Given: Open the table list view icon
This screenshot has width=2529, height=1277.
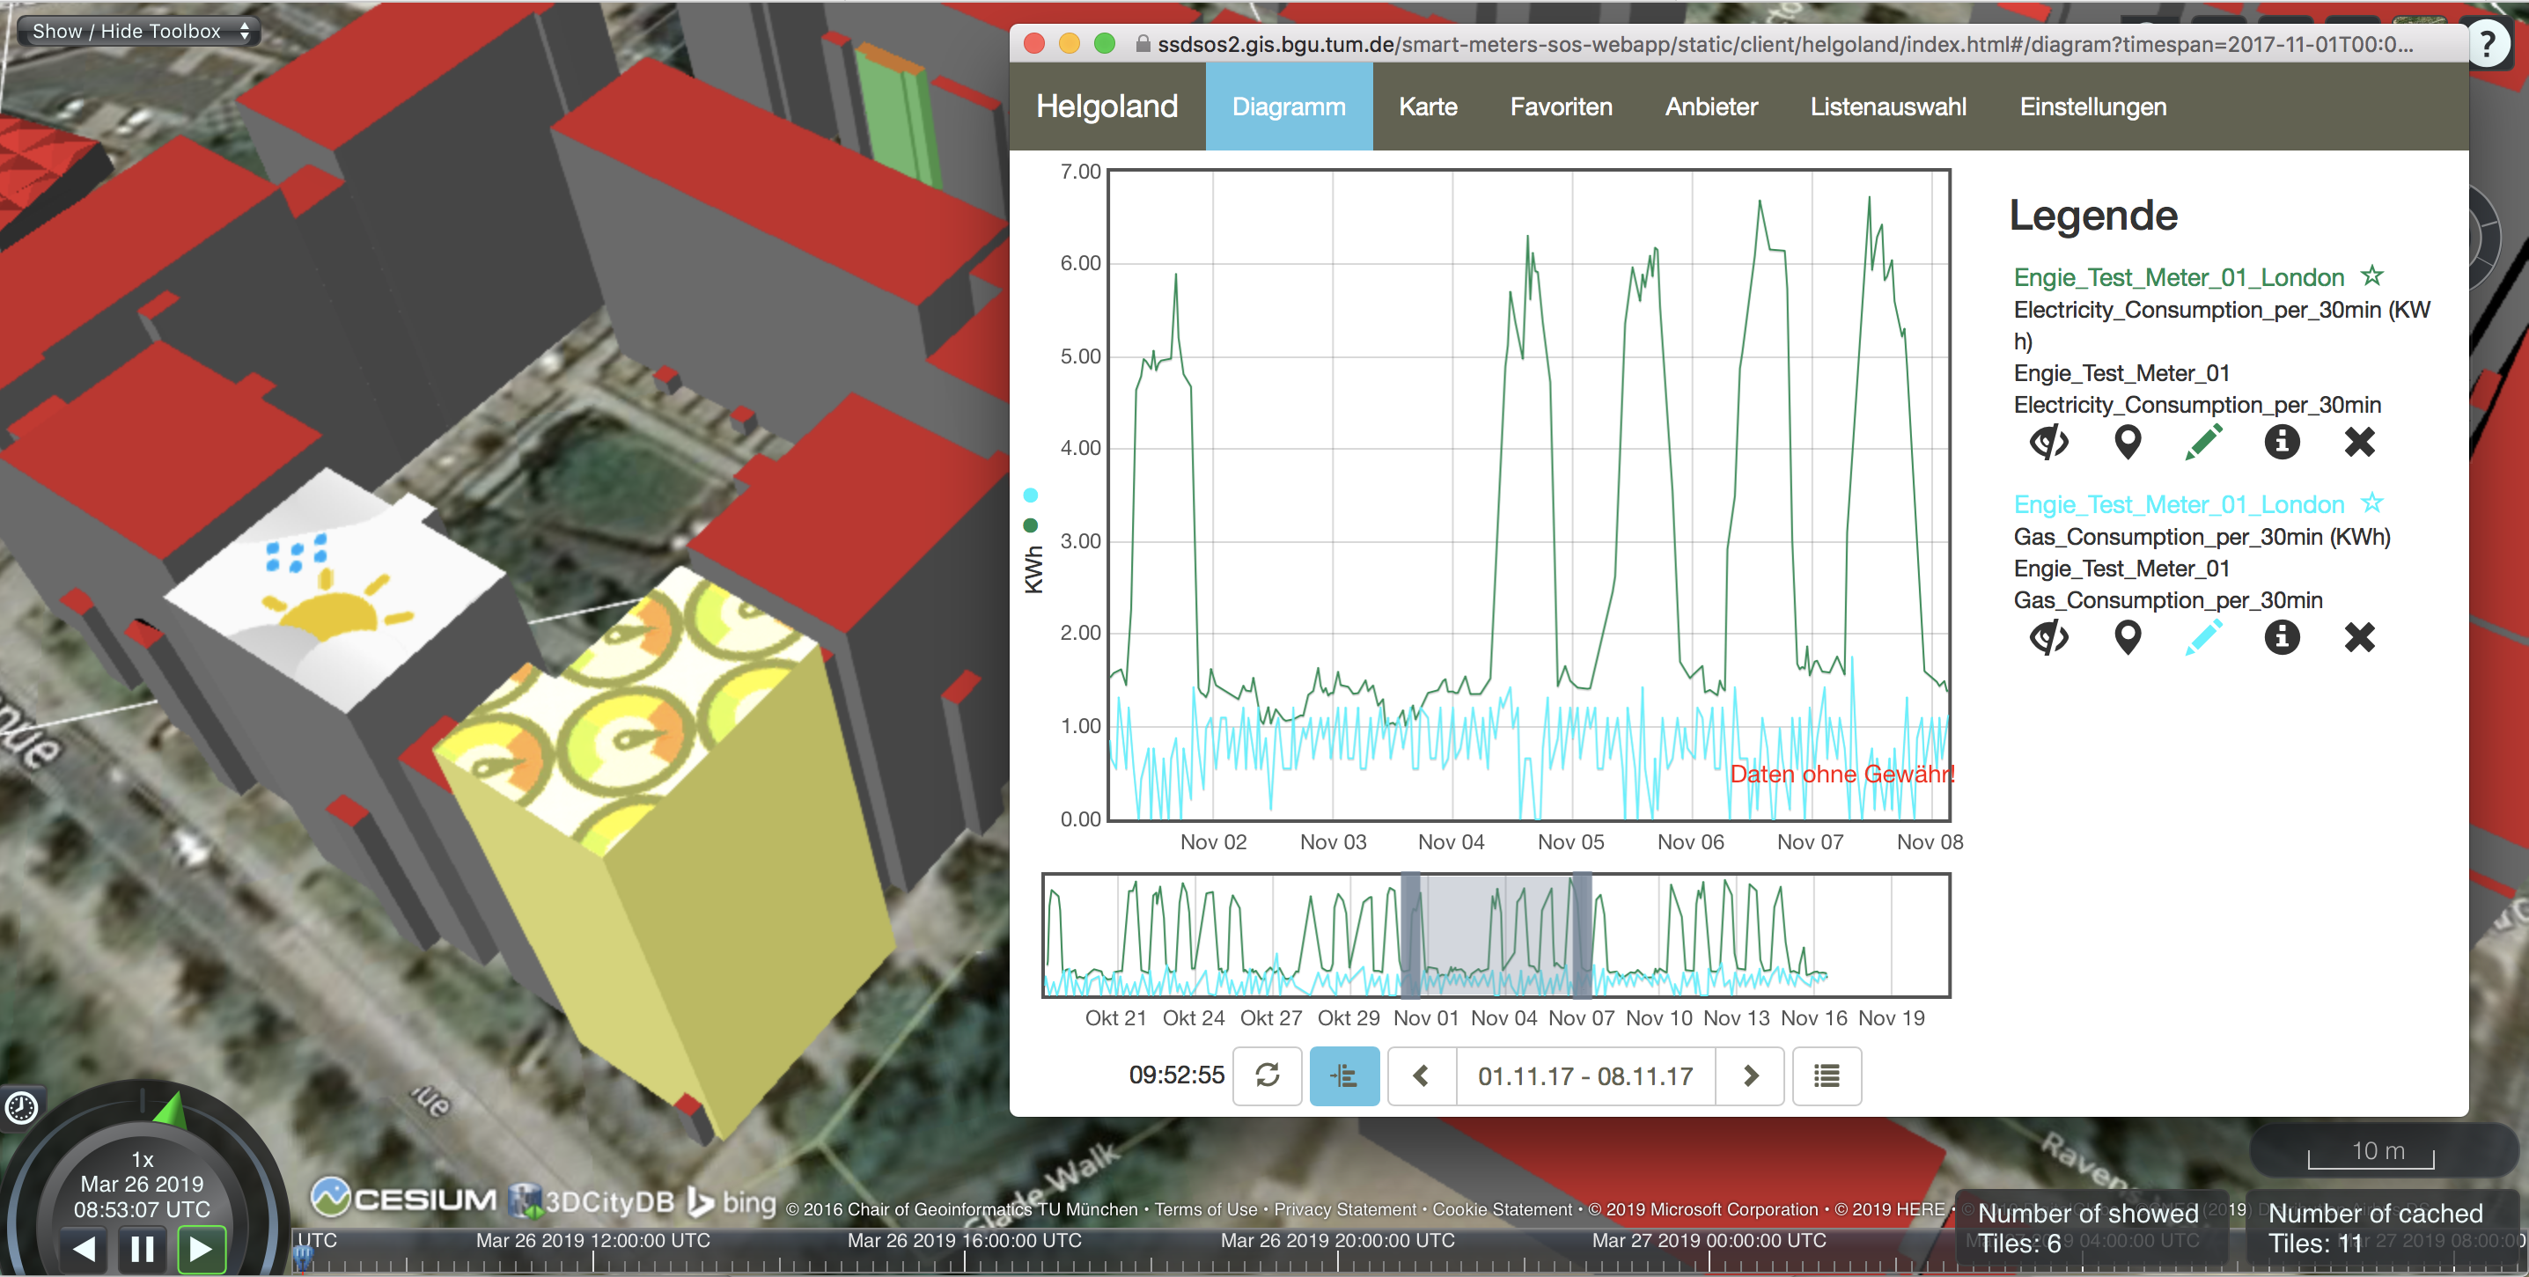Looking at the screenshot, I should pyautogui.click(x=1826, y=1075).
